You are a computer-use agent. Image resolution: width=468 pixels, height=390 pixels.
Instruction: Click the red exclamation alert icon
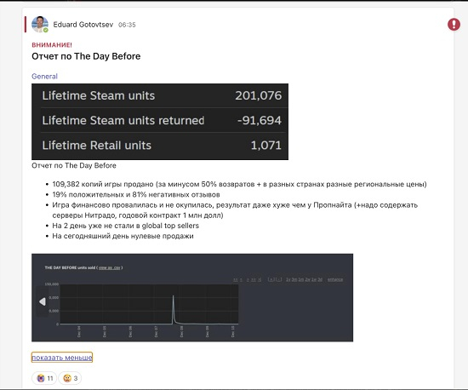tap(454, 24)
